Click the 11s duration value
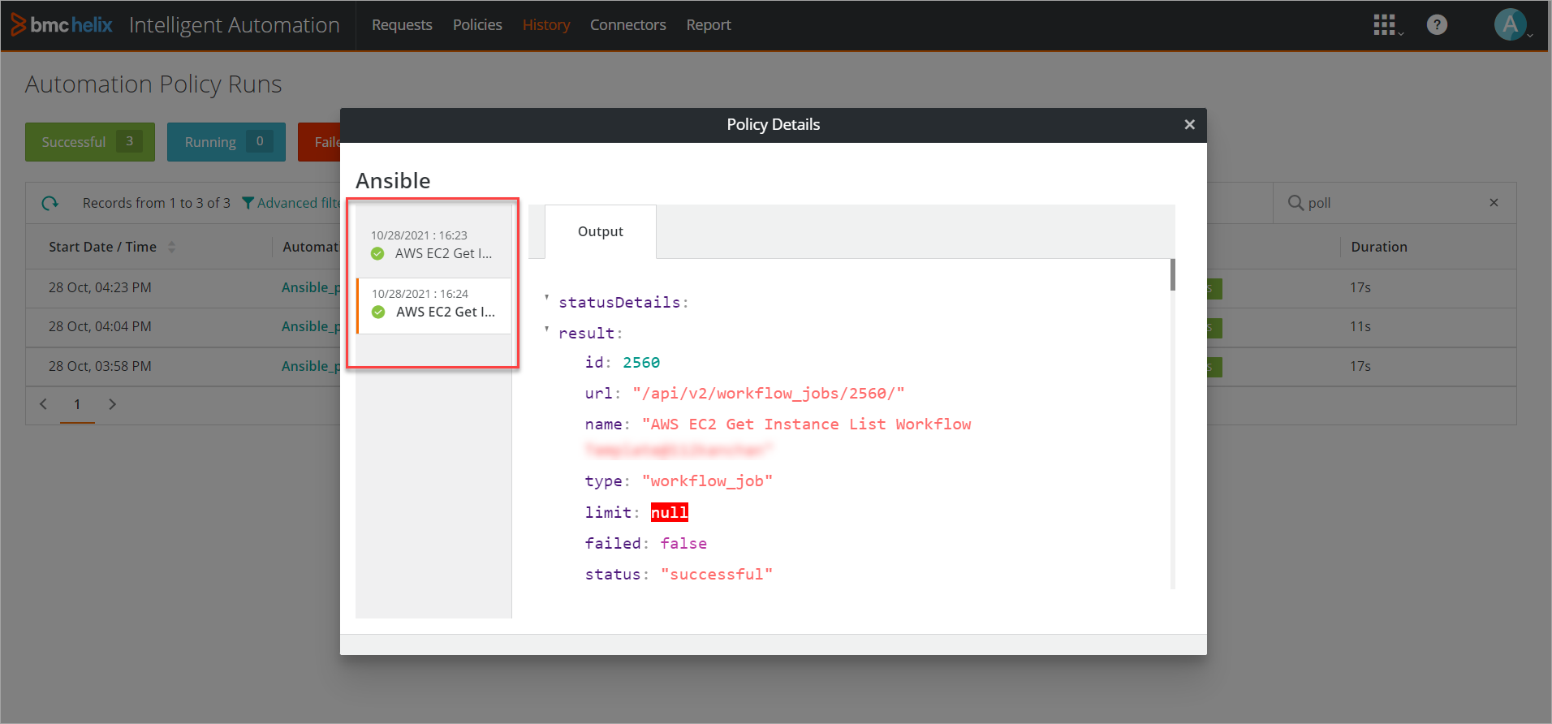The width and height of the screenshot is (1552, 724). [x=1360, y=326]
